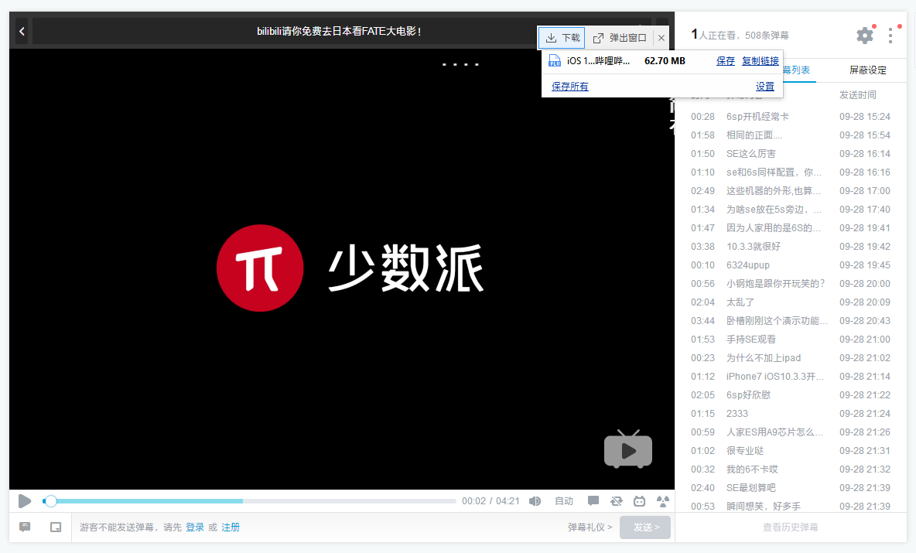Click the bilibili TV face icon
Screen dimensions: 916x553
click(x=639, y=501)
